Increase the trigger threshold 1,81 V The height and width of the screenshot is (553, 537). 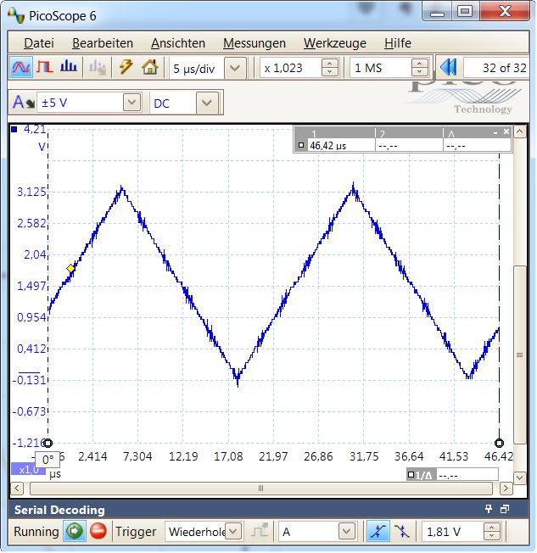click(x=492, y=528)
